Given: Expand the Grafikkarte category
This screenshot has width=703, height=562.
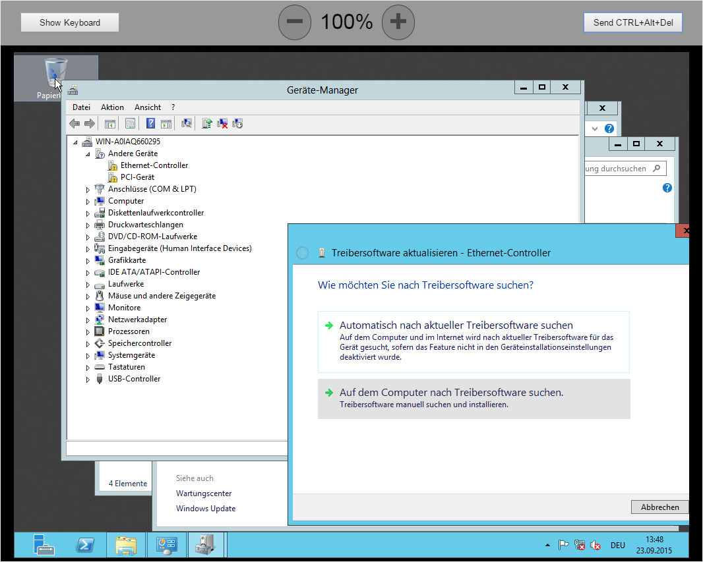Looking at the screenshot, I should 88,261.
